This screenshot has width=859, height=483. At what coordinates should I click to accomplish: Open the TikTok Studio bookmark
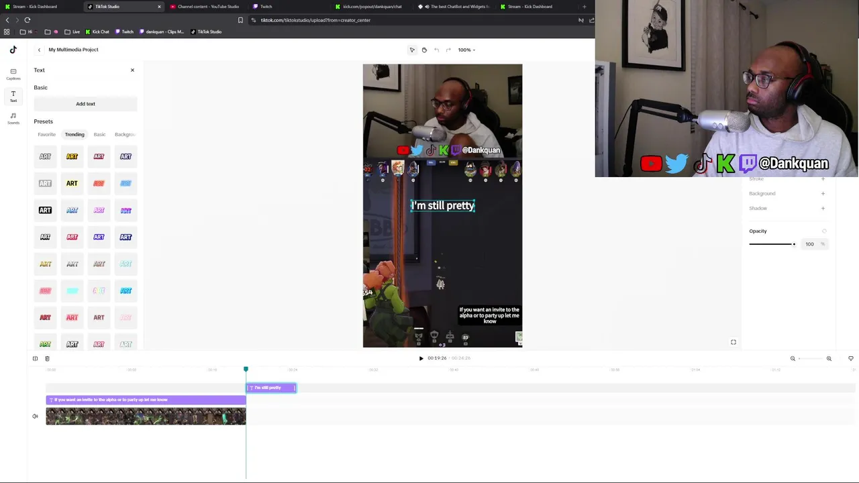point(206,32)
